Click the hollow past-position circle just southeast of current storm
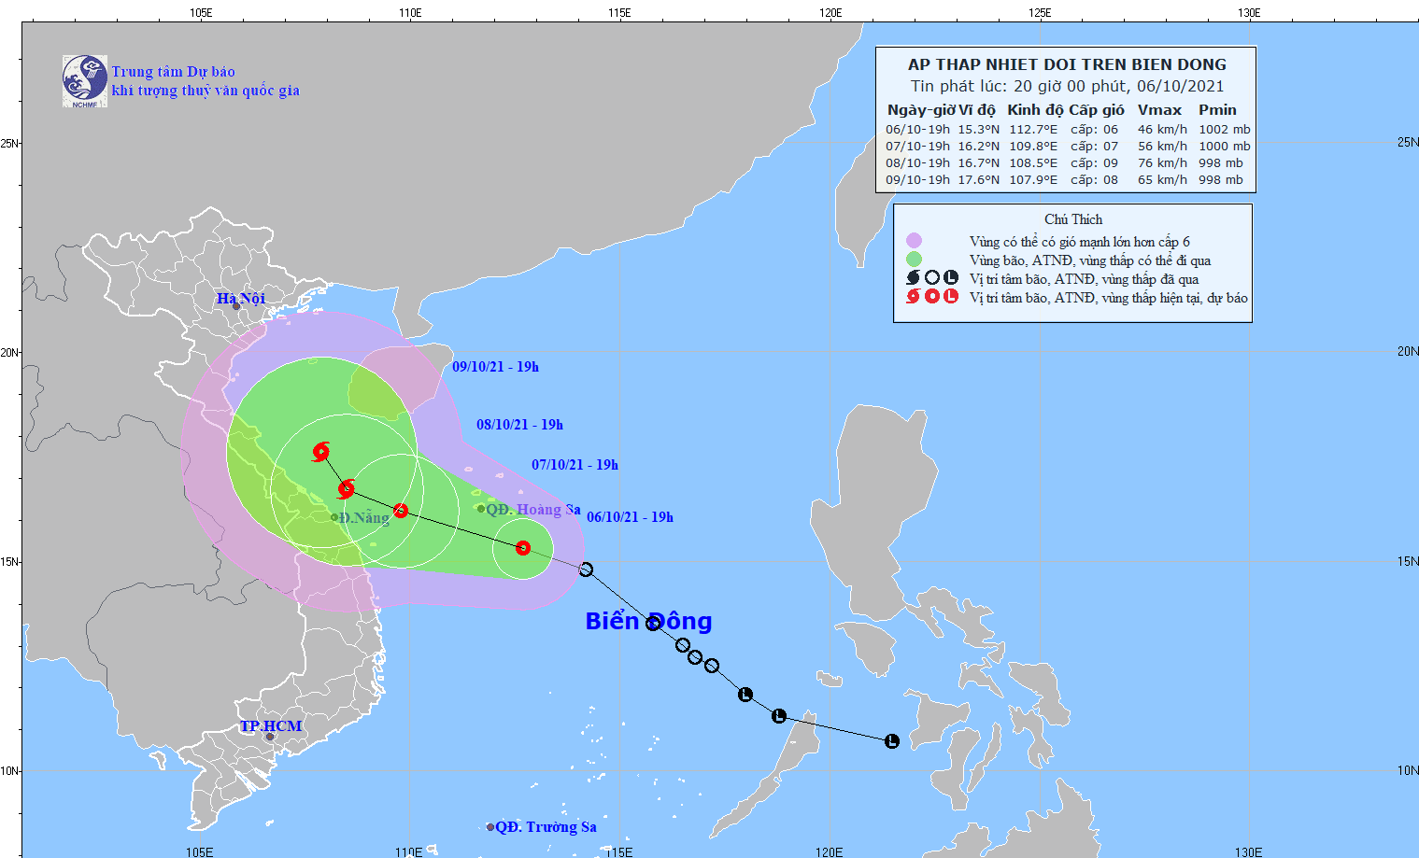Viewport: 1419px width, 858px height. pos(586,570)
